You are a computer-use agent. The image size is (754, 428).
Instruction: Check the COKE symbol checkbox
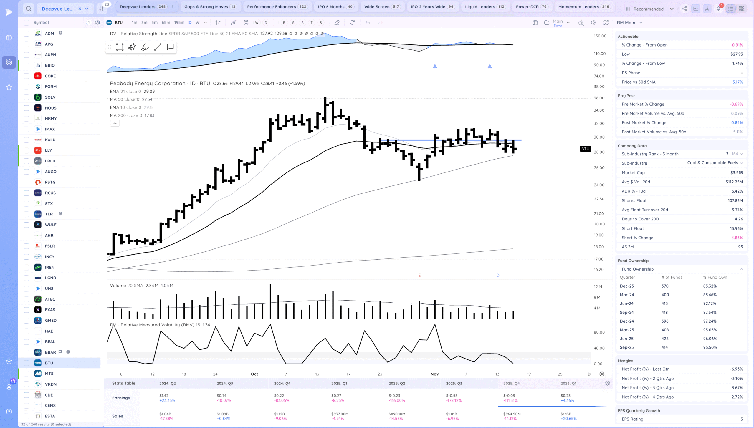(x=27, y=76)
